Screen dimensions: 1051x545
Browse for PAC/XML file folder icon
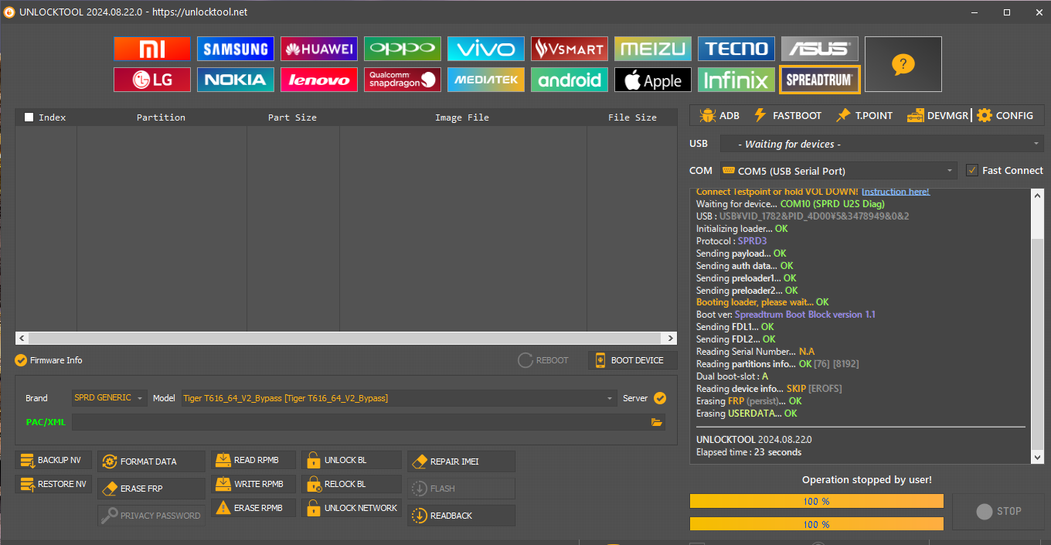(x=657, y=422)
